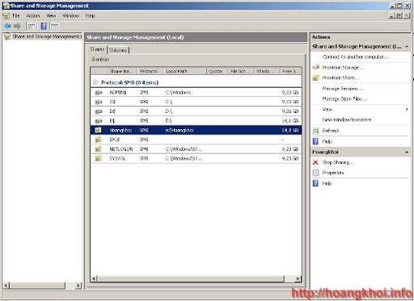
Task: Sort by the Share Name column header
Action: pos(122,71)
